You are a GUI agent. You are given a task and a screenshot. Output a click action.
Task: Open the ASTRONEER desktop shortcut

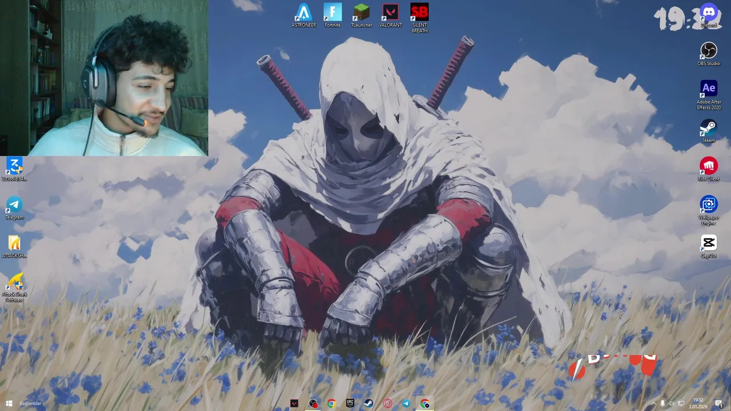tap(304, 15)
